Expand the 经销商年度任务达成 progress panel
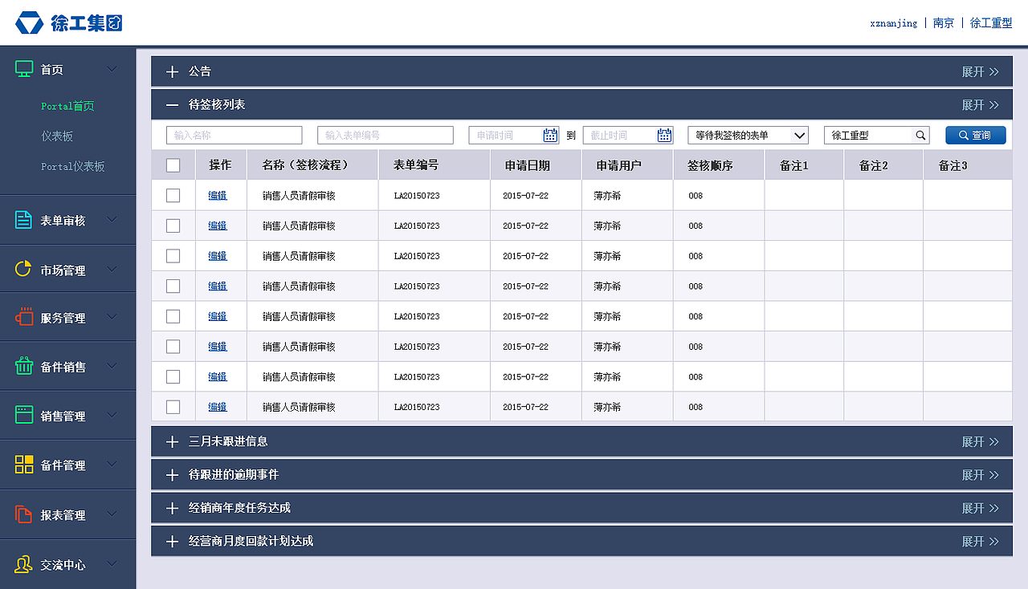Viewport: 1028px width, 589px height. click(981, 507)
